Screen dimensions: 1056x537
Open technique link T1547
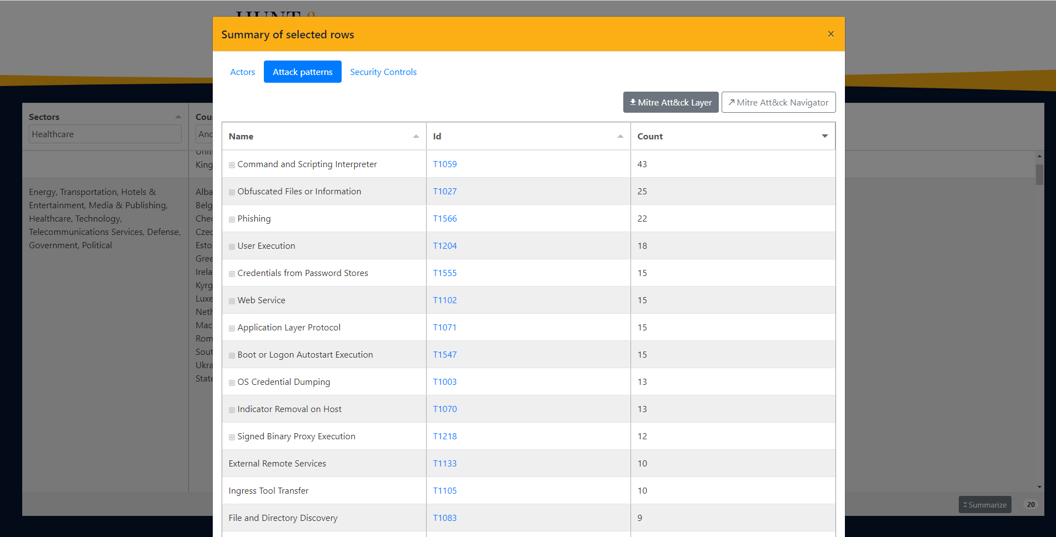click(x=445, y=354)
